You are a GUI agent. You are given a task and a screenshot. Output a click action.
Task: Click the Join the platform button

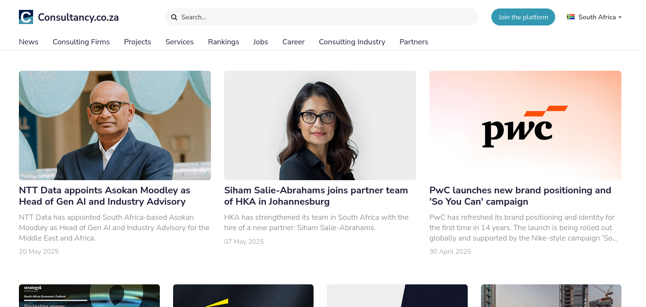(x=523, y=17)
